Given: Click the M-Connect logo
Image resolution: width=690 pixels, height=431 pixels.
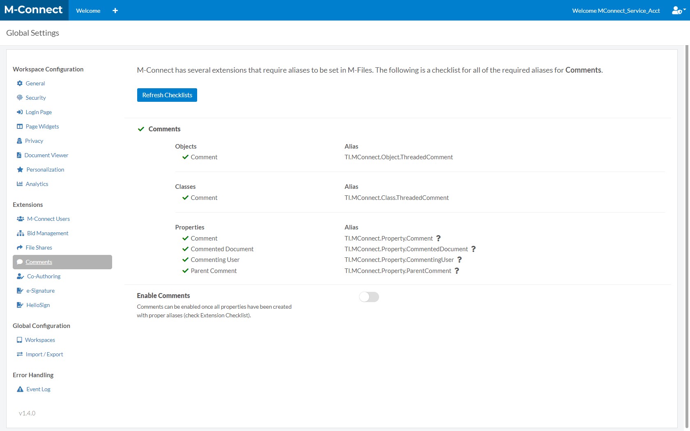Looking at the screenshot, I should (x=34, y=10).
